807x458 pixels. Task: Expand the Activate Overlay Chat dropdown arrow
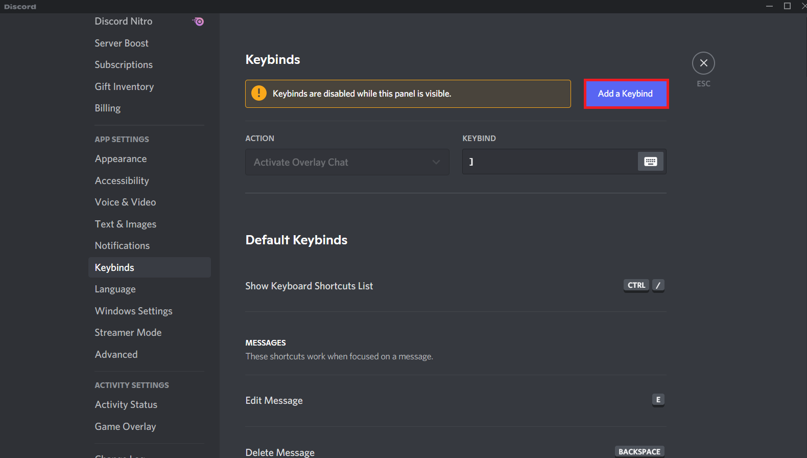[x=436, y=162]
